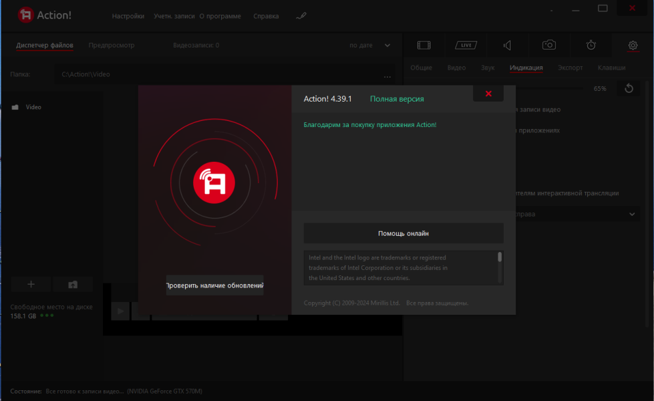The width and height of the screenshot is (654, 401).
Task: Open the screenshot camera icon
Action: tap(549, 45)
